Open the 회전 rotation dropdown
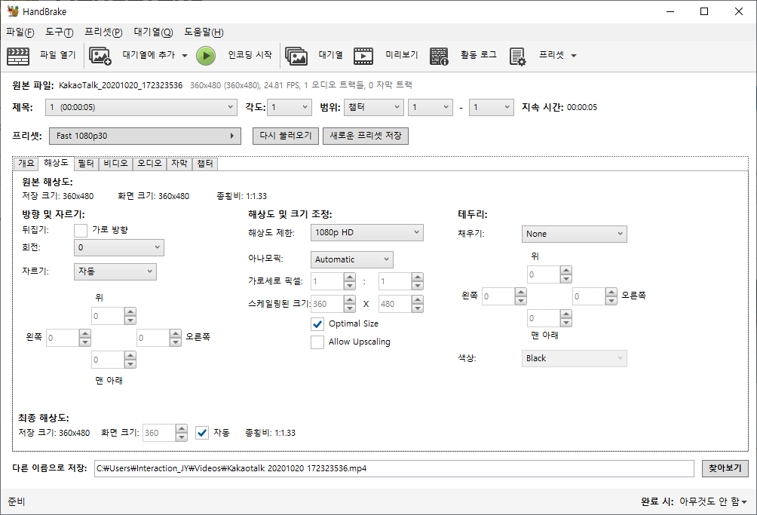The image size is (757, 515). [x=119, y=247]
